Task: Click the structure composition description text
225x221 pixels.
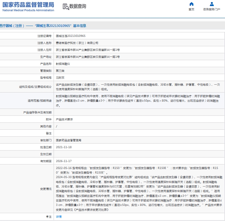Action: tap(138, 87)
